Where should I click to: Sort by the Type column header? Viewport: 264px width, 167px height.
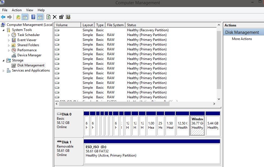point(100,25)
